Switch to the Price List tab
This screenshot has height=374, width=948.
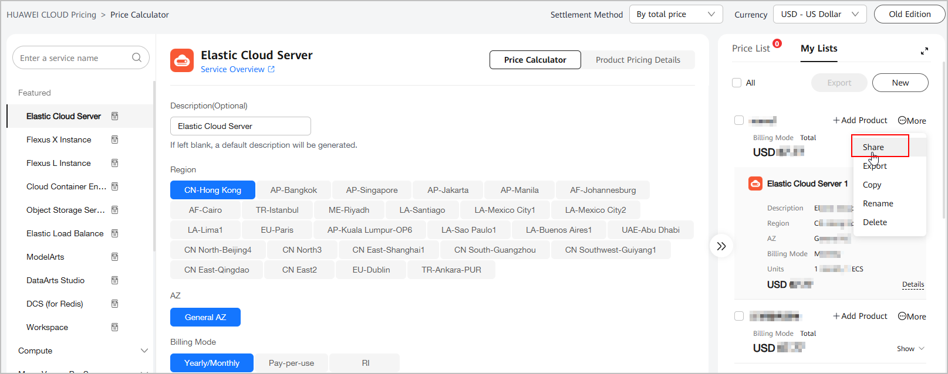pyautogui.click(x=751, y=49)
